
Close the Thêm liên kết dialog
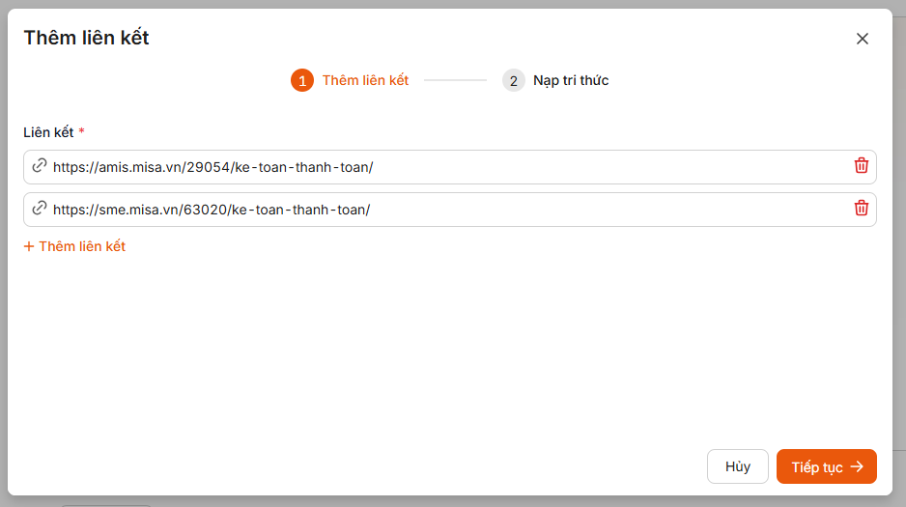point(863,39)
